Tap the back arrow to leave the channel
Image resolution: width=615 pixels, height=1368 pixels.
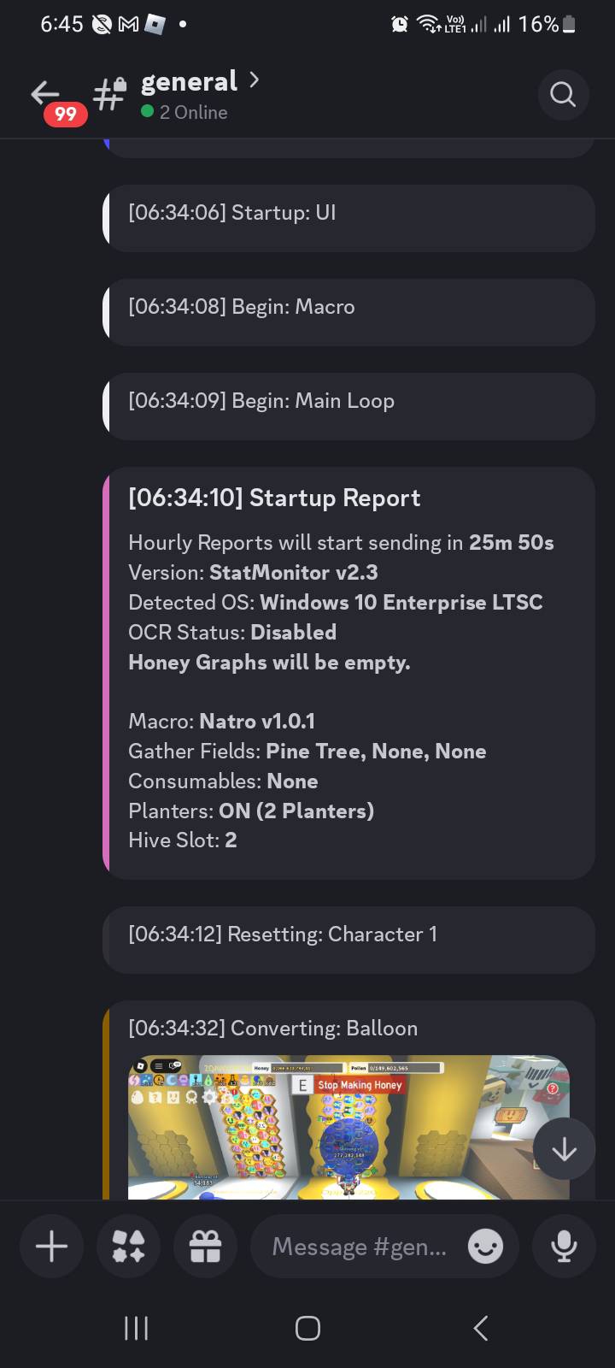(x=44, y=94)
